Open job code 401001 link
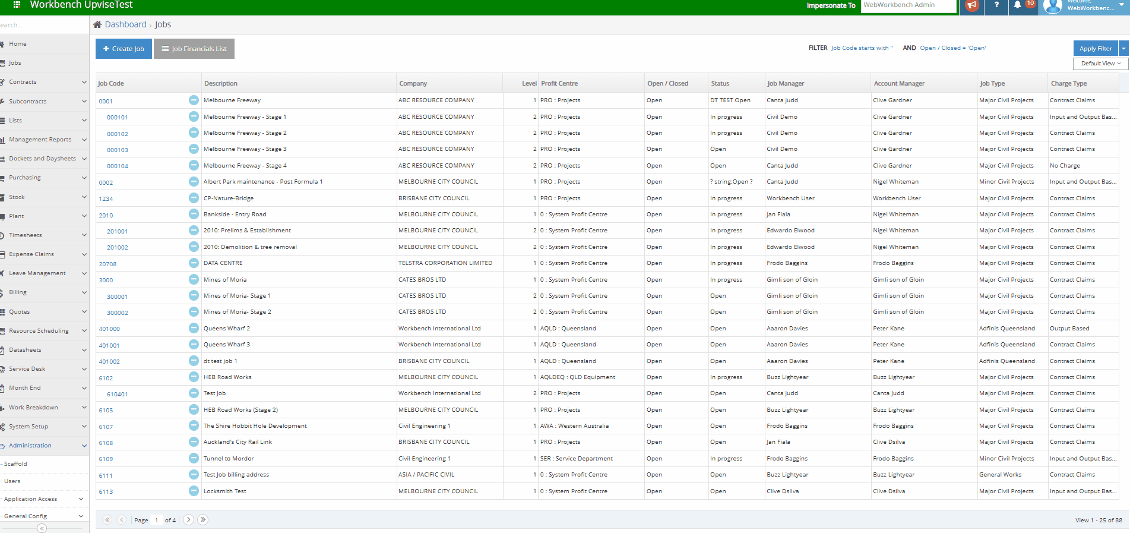The height and width of the screenshot is (533, 1130). [109, 345]
